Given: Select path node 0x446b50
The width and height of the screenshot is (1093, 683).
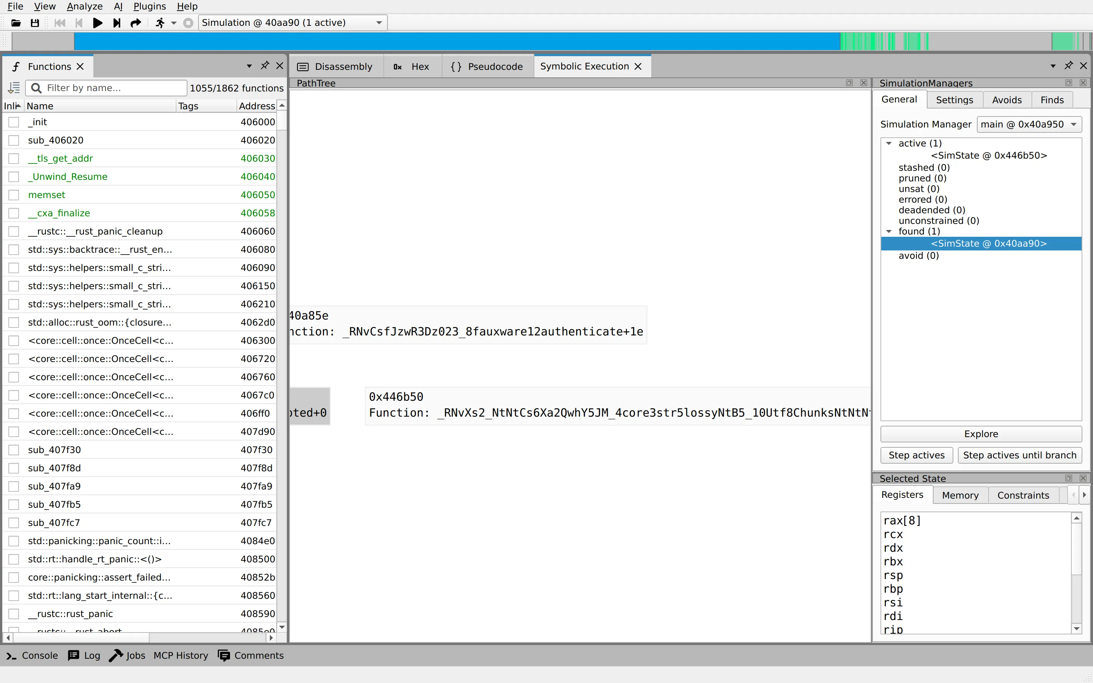Looking at the screenshot, I should [x=619, y=405].
